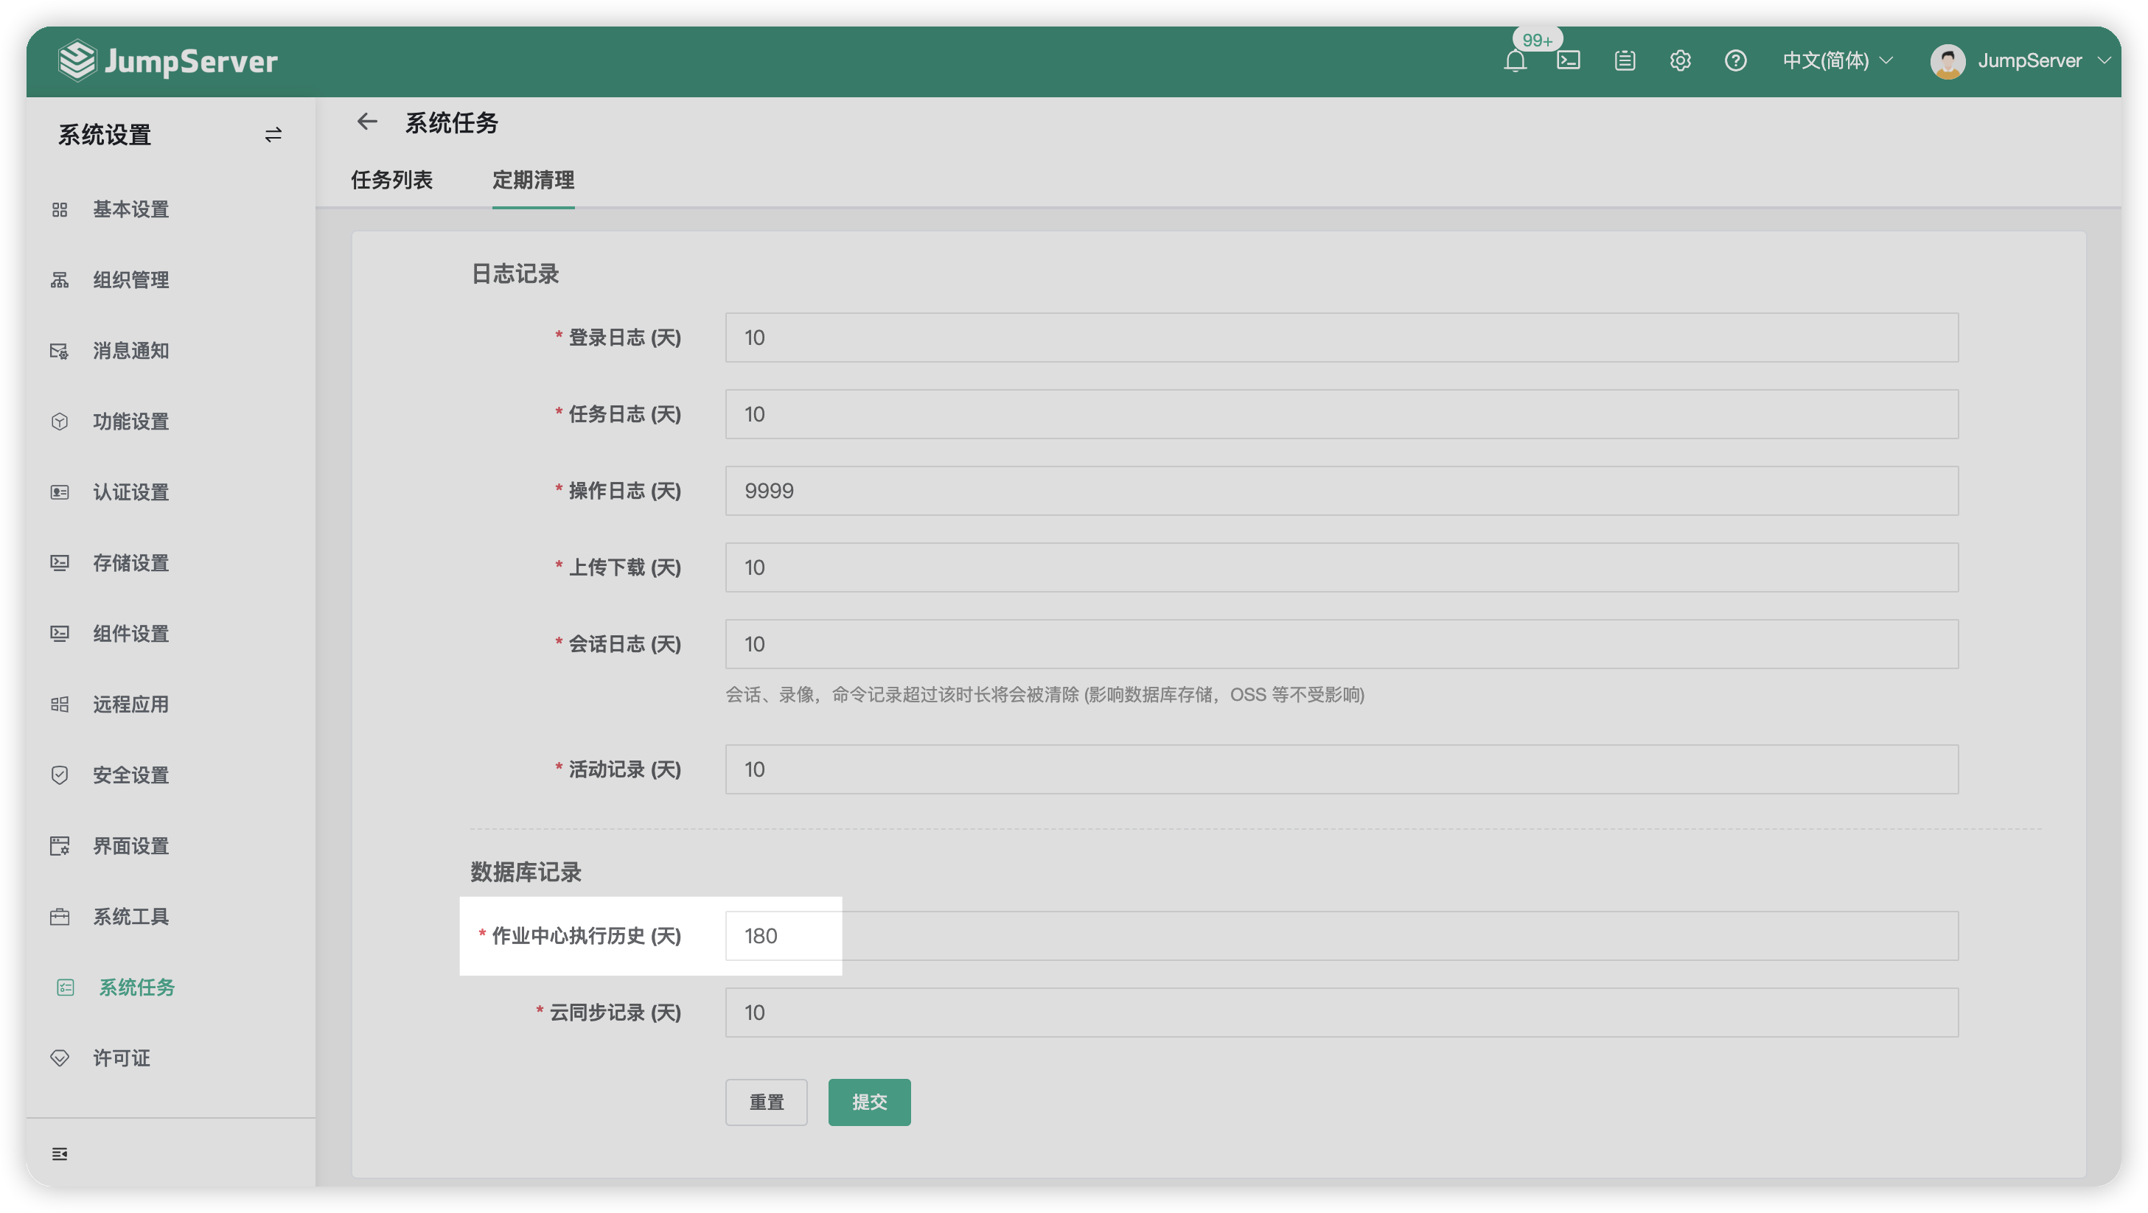Screen dimensions: 2148x1213
Task: Click the 会话日志 help text about OSS
Action: tap(1045, 694)
